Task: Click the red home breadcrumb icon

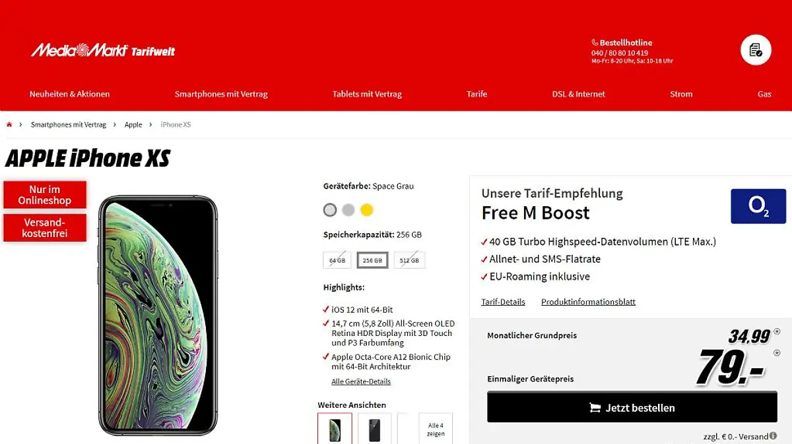Action: 9,125
